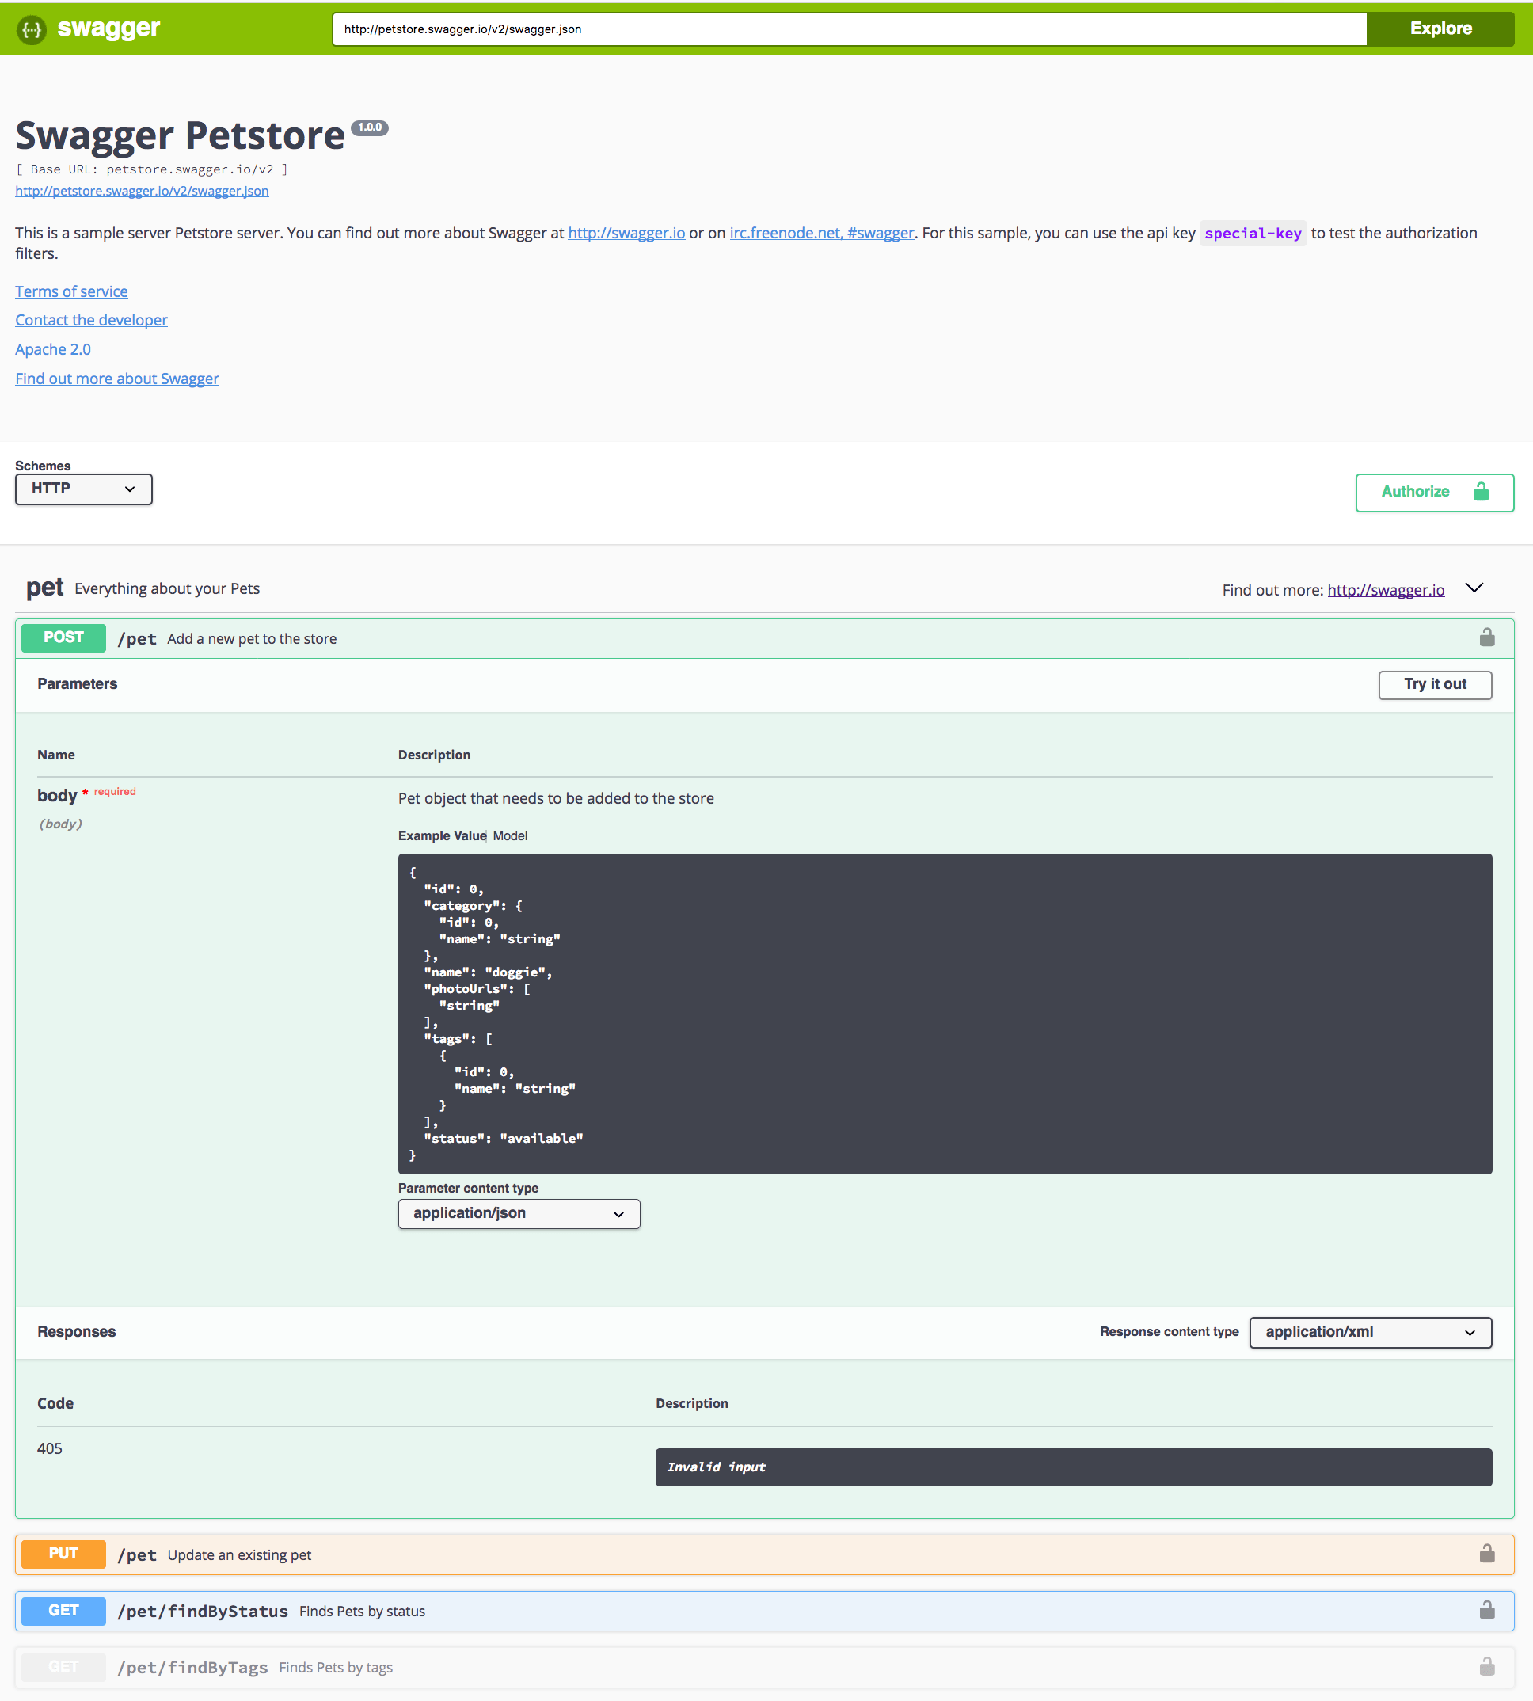Open the Response content type dropdown
1533x1701 pixels.
pos(1370,1332)
